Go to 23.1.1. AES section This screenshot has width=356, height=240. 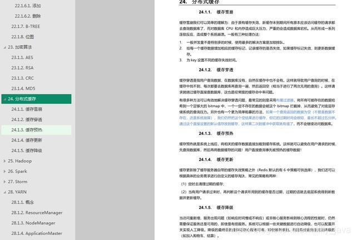pyautogui.click(x=22, y=57)
